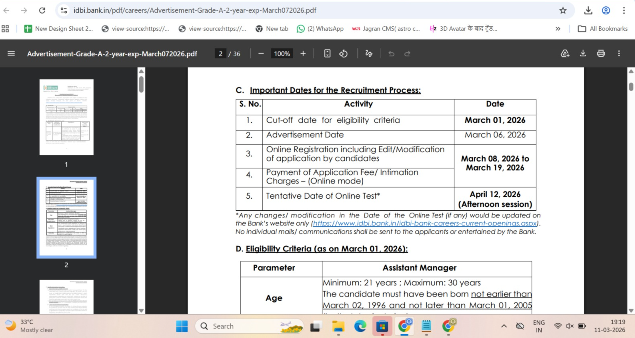Click the PDF redo arrow
The width and height of the screenshot is (635, 338).
[x=407, y=53]
